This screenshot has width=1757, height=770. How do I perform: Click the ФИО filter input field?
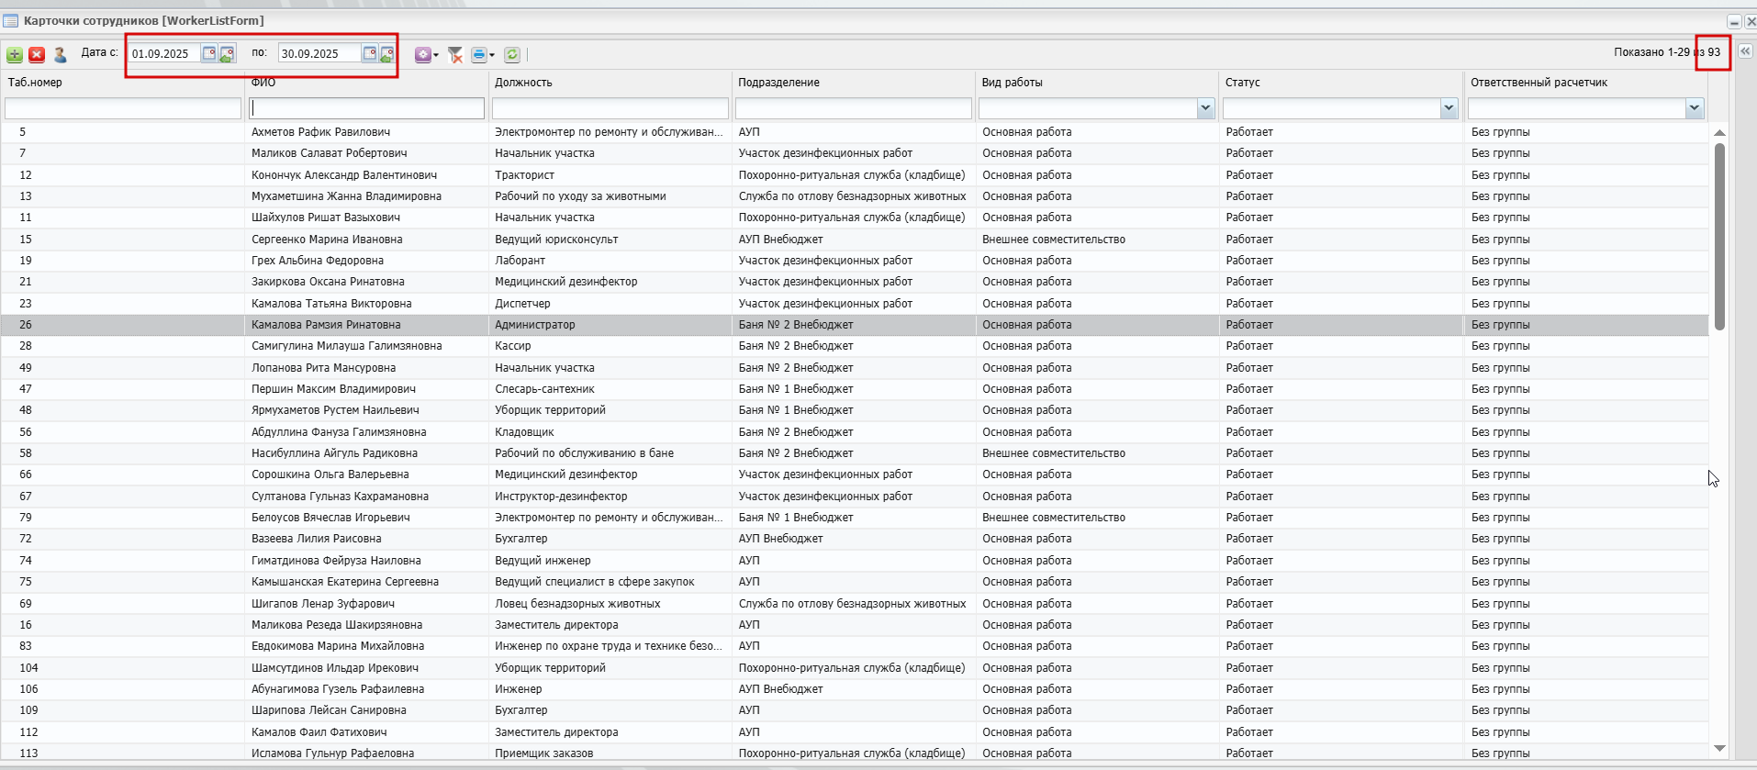coord(366,109)
